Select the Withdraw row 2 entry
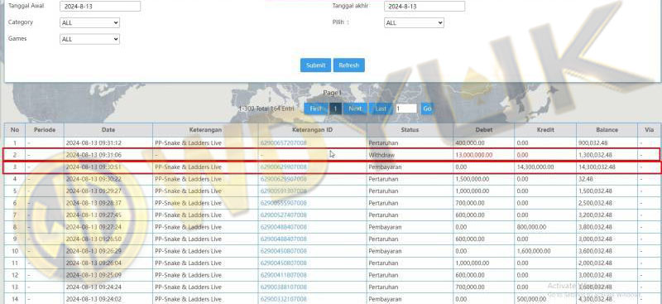Screen dimensions: 662x304 tap(332, 155)
